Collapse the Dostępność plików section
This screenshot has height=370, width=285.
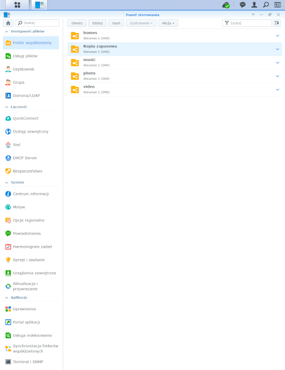point(7,31)
